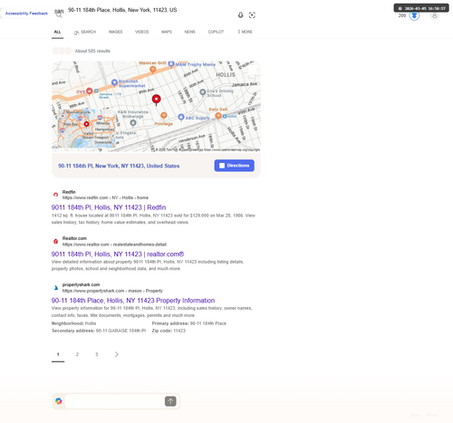This screenshot has height=423, width=453.
Task: Click the Realtor.com favicon
Action: point(55,241)
